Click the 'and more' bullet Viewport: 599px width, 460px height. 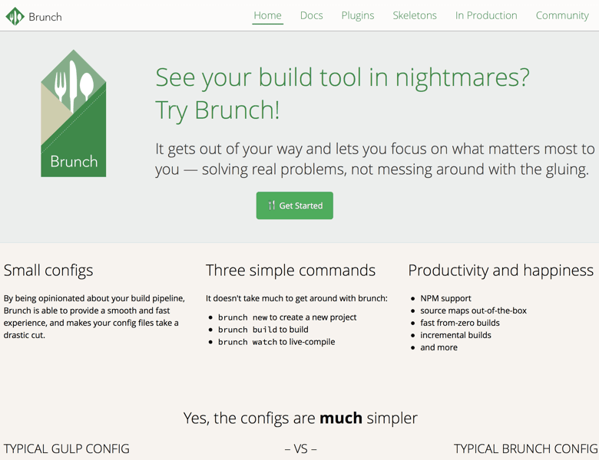point(438,347)
